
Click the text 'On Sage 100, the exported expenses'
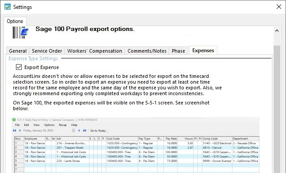coord(111,106)
